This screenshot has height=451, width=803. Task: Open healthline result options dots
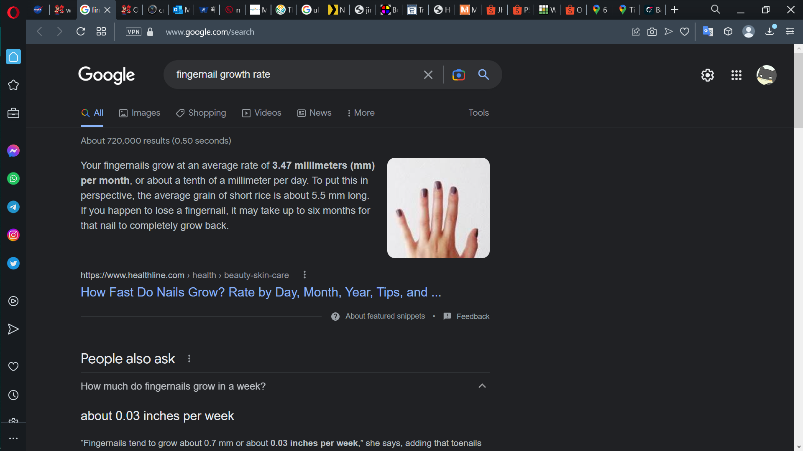(x=304, y=275)
